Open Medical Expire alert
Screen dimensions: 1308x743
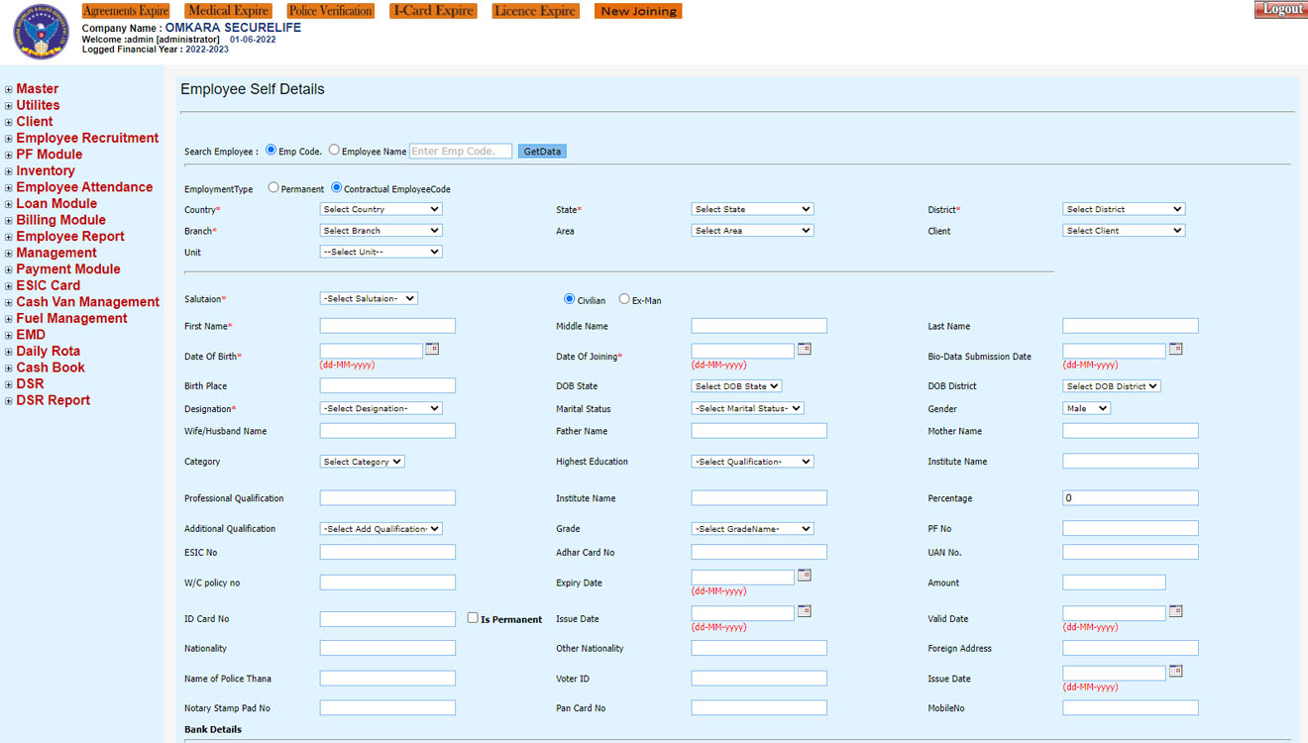click(229, 11)
